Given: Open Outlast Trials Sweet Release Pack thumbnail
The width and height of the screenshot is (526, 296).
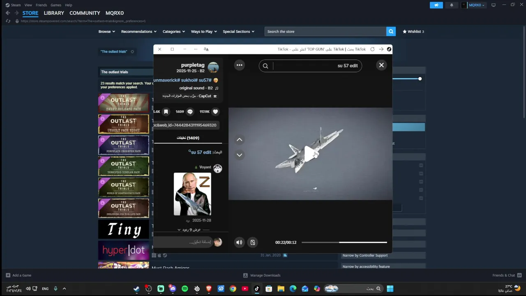Looking at the screenshot, I should point(124,103).
